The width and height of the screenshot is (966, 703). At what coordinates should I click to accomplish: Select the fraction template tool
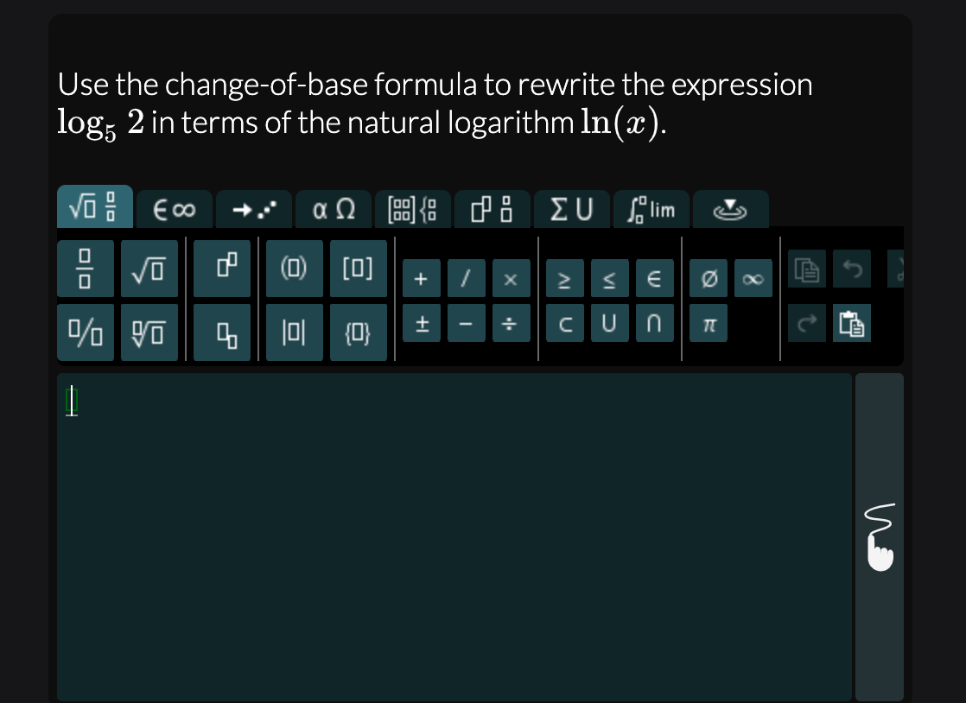pyautogui.click(x=85, y=269)
